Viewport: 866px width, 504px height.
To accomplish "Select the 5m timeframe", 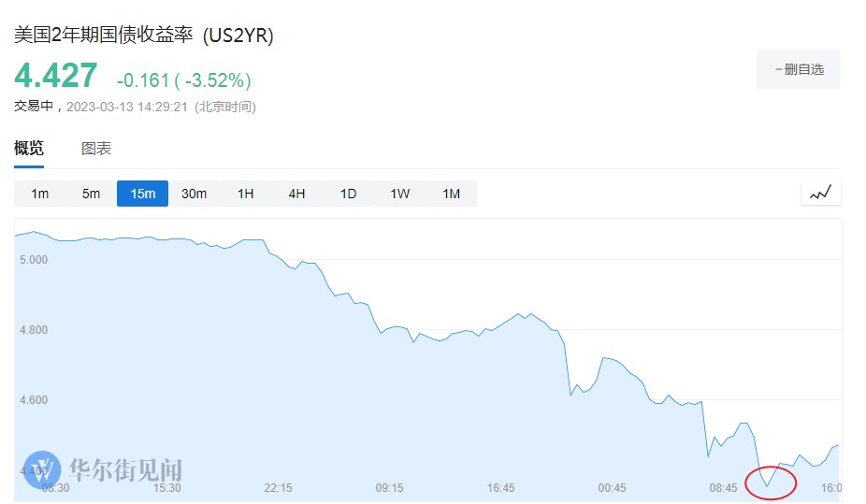I will [x=91, y=194].
